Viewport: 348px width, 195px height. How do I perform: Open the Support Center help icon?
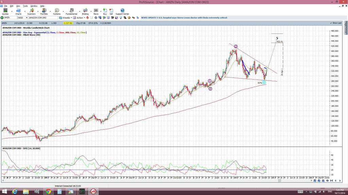[122, 10]
